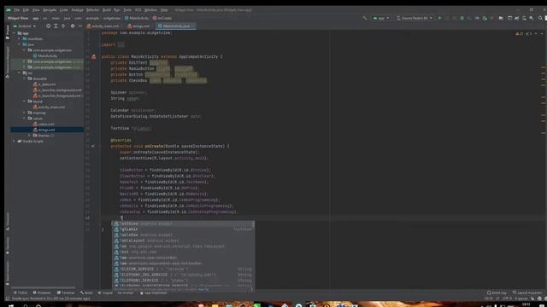Click the Make Project hammer icon

365,18
